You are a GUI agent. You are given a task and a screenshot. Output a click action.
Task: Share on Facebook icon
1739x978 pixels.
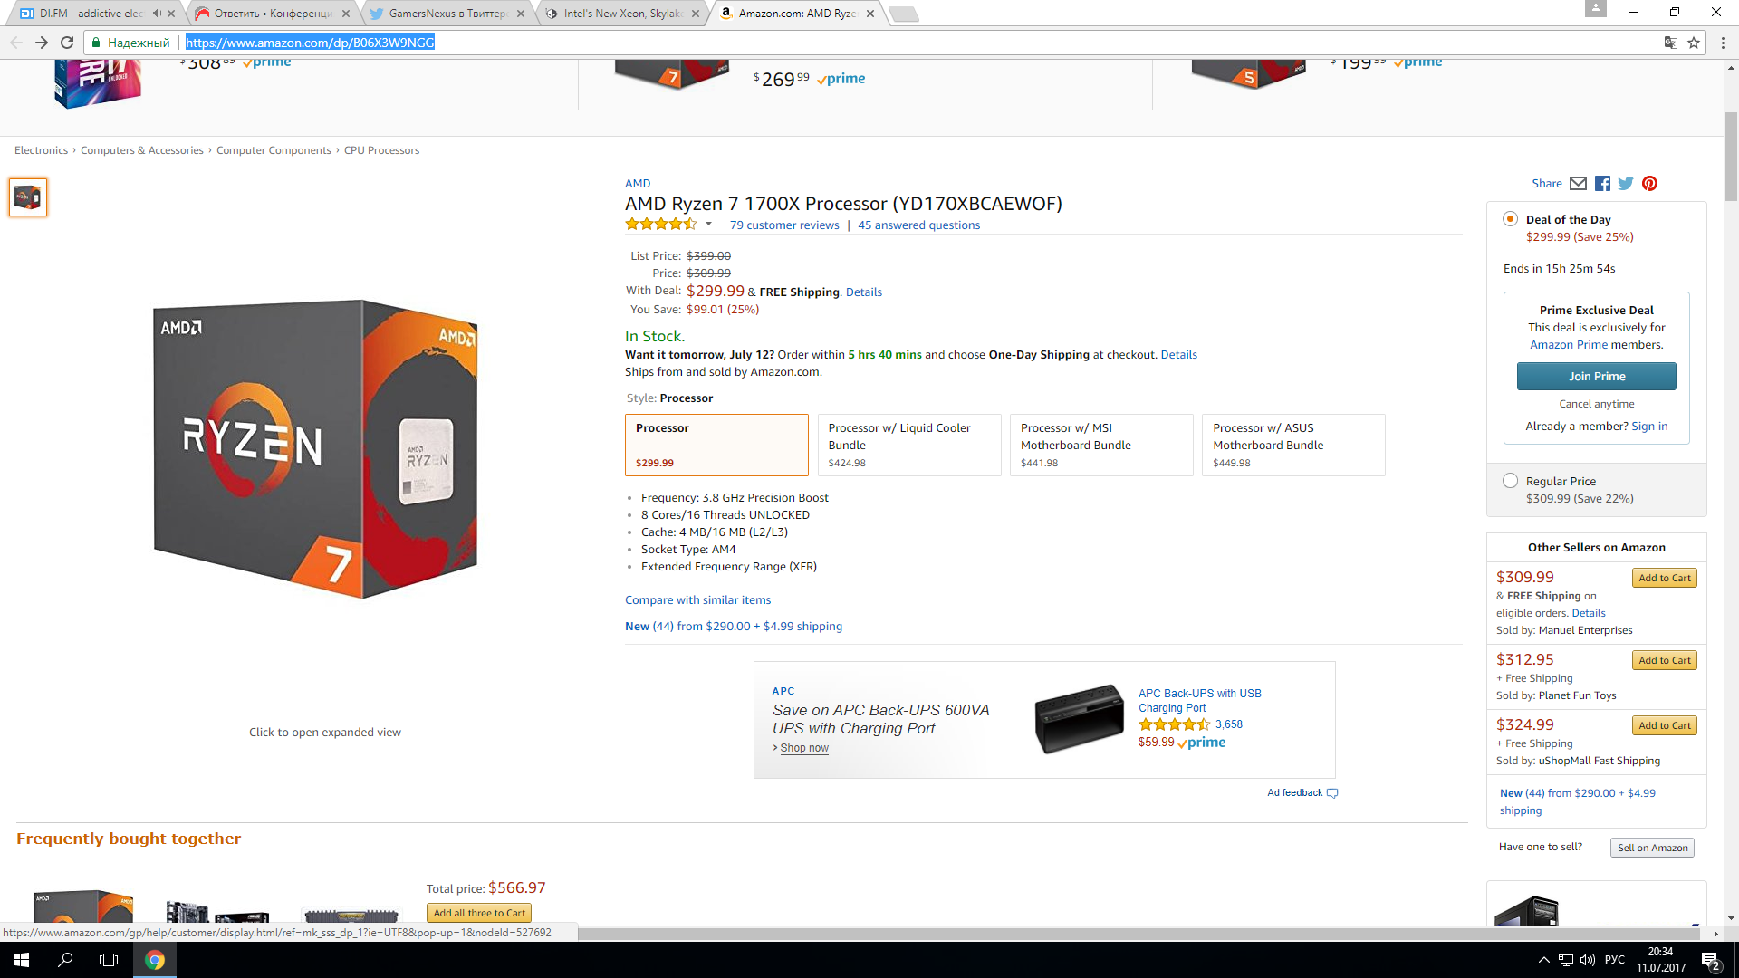[x=1602, y=184]
